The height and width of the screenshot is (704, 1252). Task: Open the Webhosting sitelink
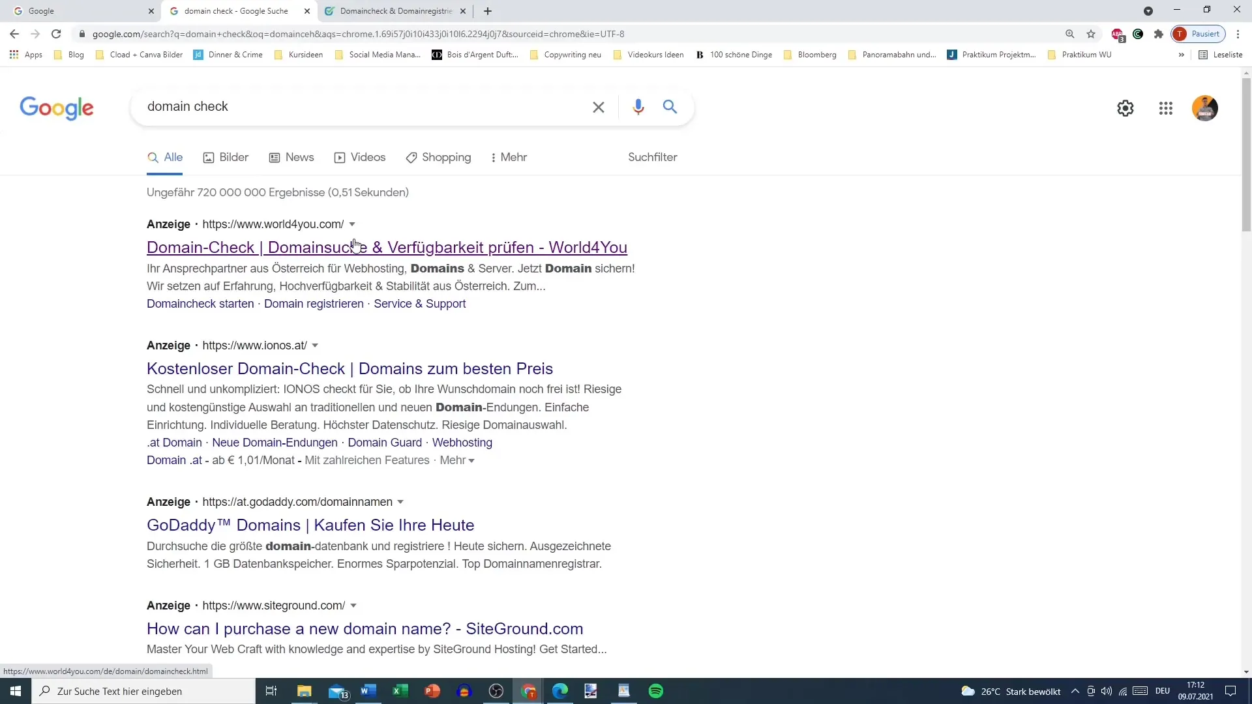point(462,443)
